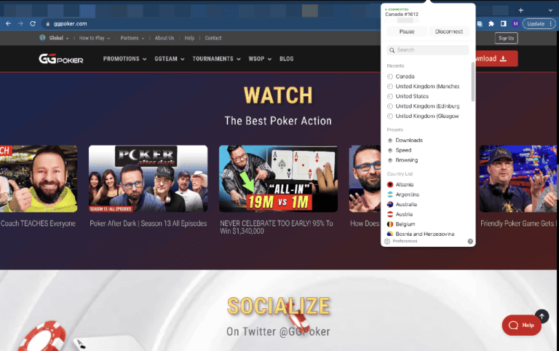Click the GGPoker logo
Screen dimensions: 559x351
(x=61, y=59)
